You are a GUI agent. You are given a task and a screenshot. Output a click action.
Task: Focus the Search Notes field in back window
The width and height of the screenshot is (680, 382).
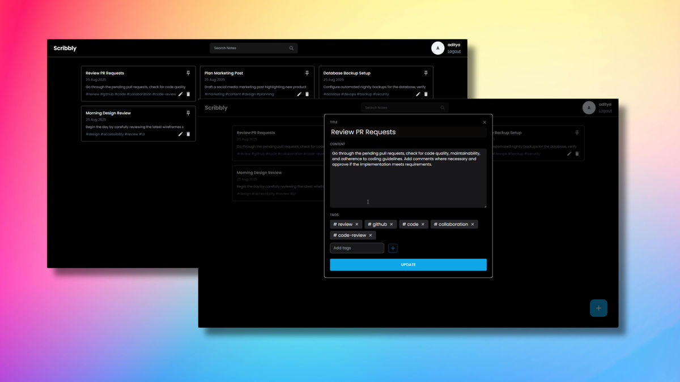pos(253,48)
